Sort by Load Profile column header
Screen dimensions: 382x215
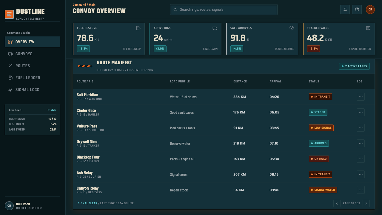180,82
